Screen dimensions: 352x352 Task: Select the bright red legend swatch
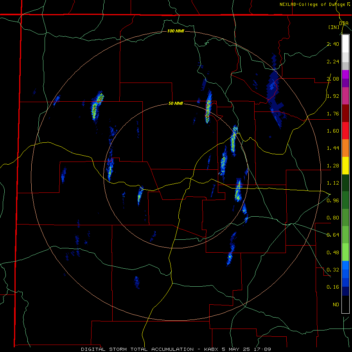[x=345, y=131]
